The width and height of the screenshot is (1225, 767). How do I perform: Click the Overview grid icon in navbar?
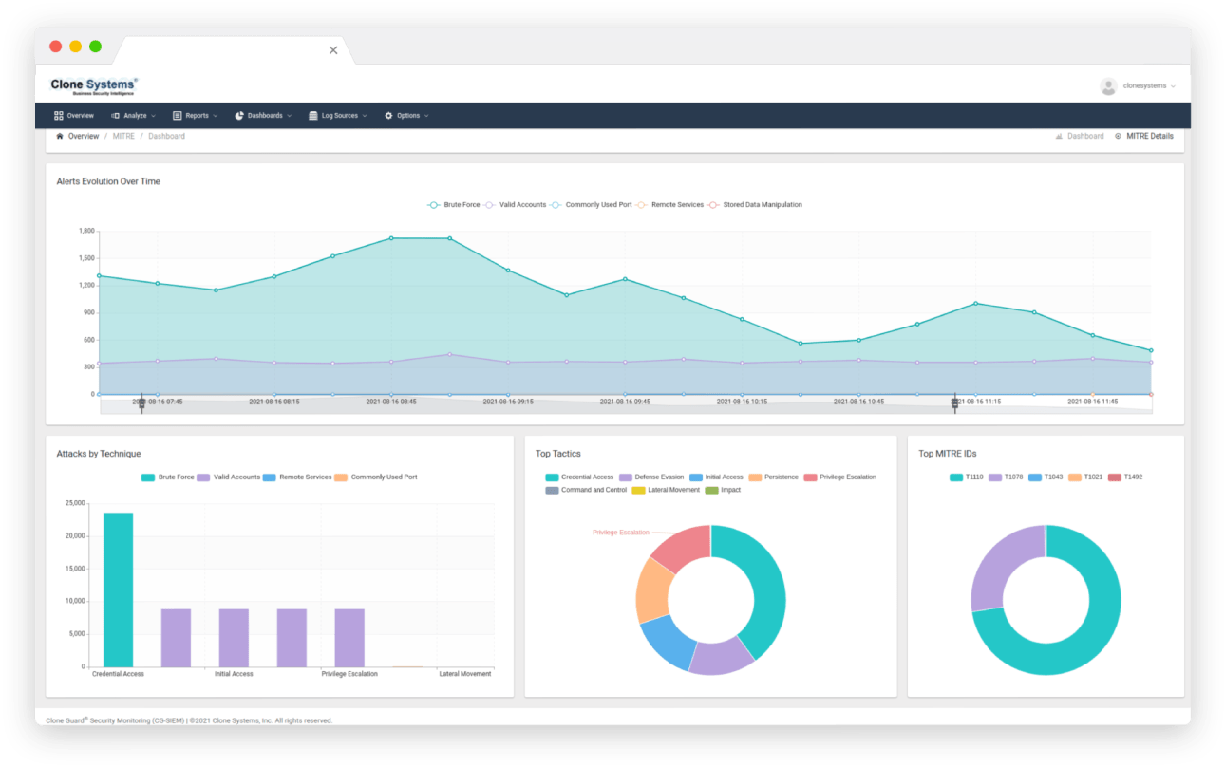pyautogui.click(x=59, y=116)
